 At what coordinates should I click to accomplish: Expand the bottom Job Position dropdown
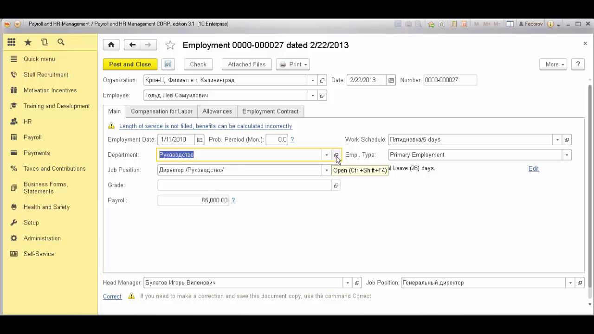click(570, 283)
